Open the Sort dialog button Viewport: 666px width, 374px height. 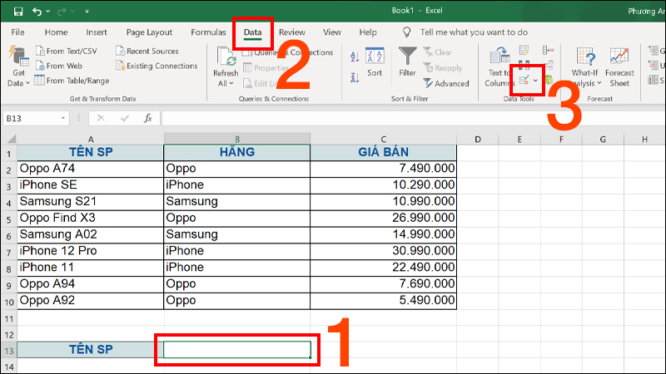tap(375, 62)
